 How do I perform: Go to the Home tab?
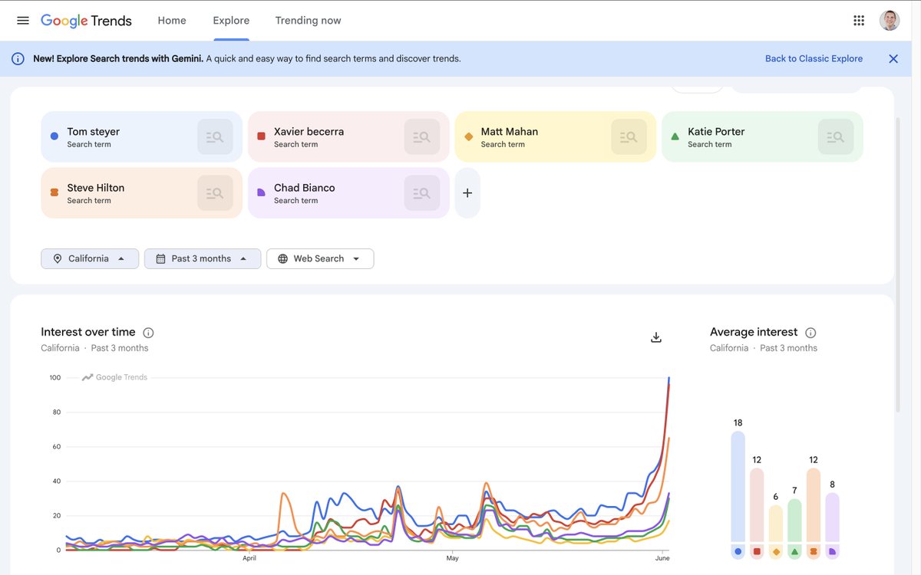(172, 21)
